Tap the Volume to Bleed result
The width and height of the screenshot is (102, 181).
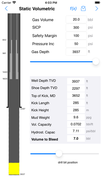pyautogui.click(x=76, y=139)
